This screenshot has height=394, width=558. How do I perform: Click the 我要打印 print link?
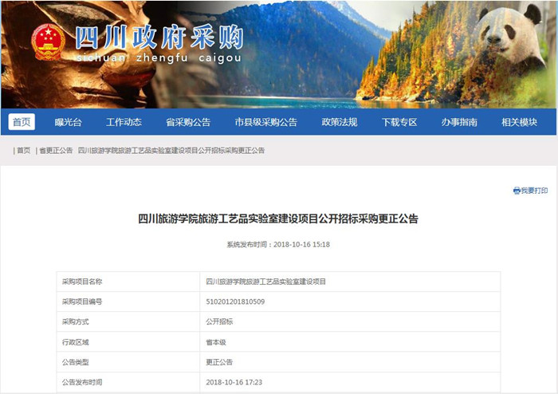click(x=534, y=191)
